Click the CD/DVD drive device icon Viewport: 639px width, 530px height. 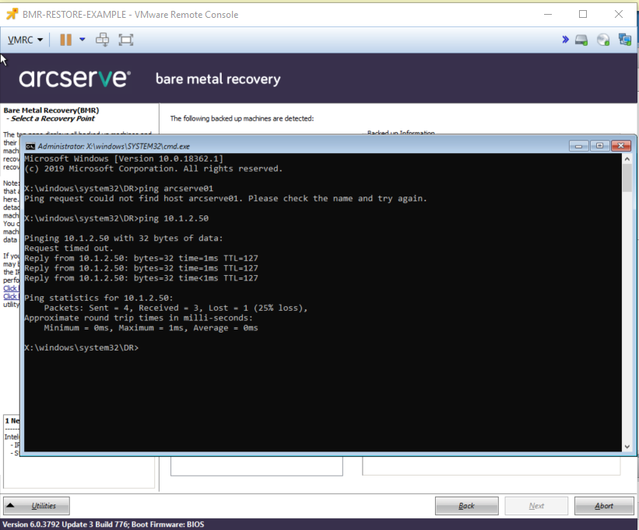[x=602, y=40]
